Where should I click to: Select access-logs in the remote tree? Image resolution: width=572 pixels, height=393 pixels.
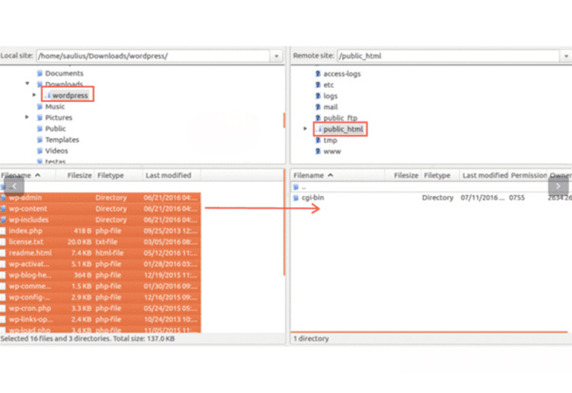pos(342,74)
